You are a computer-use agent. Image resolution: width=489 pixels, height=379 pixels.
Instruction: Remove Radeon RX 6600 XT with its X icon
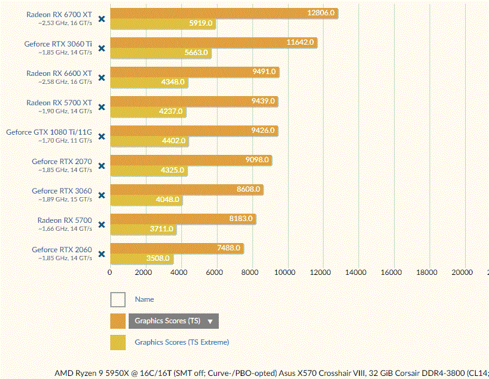(x=102, y=78)
